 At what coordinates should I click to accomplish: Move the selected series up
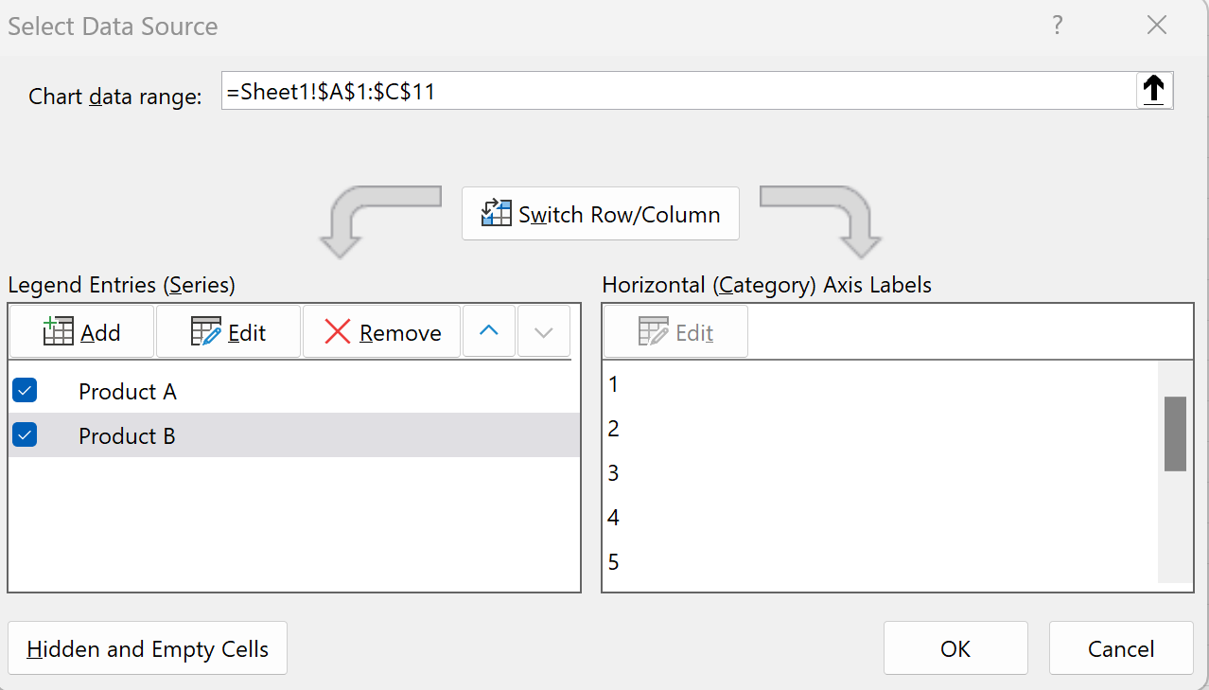[x=488, y=331]
